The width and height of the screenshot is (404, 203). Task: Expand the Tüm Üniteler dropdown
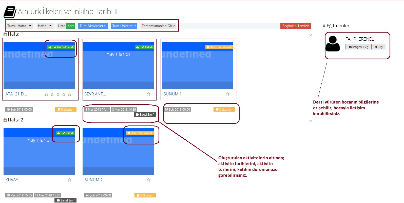(x=124, y=26)
